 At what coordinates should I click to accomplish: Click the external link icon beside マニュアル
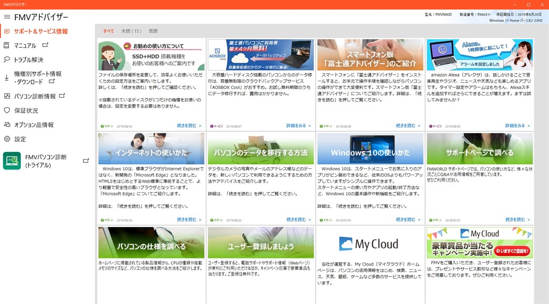click(x=45, y=45)
